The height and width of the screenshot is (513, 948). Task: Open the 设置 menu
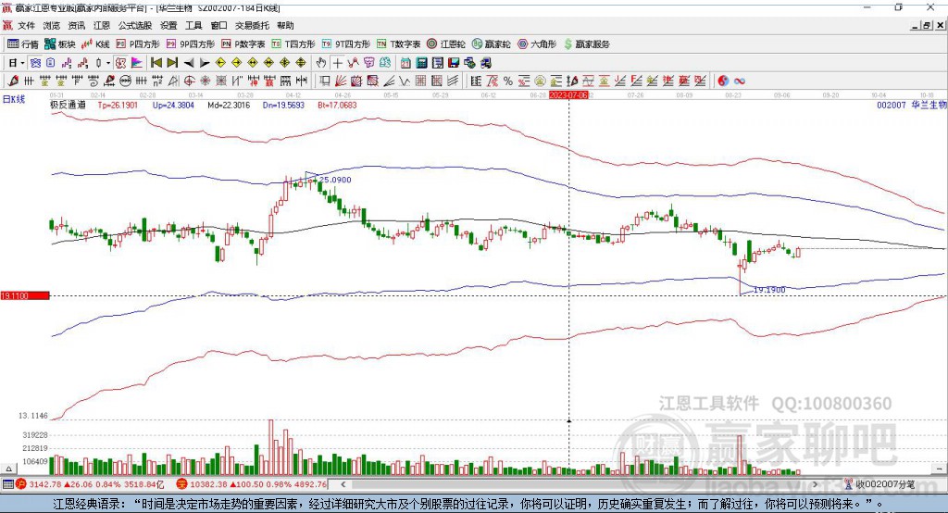(168, 25)
